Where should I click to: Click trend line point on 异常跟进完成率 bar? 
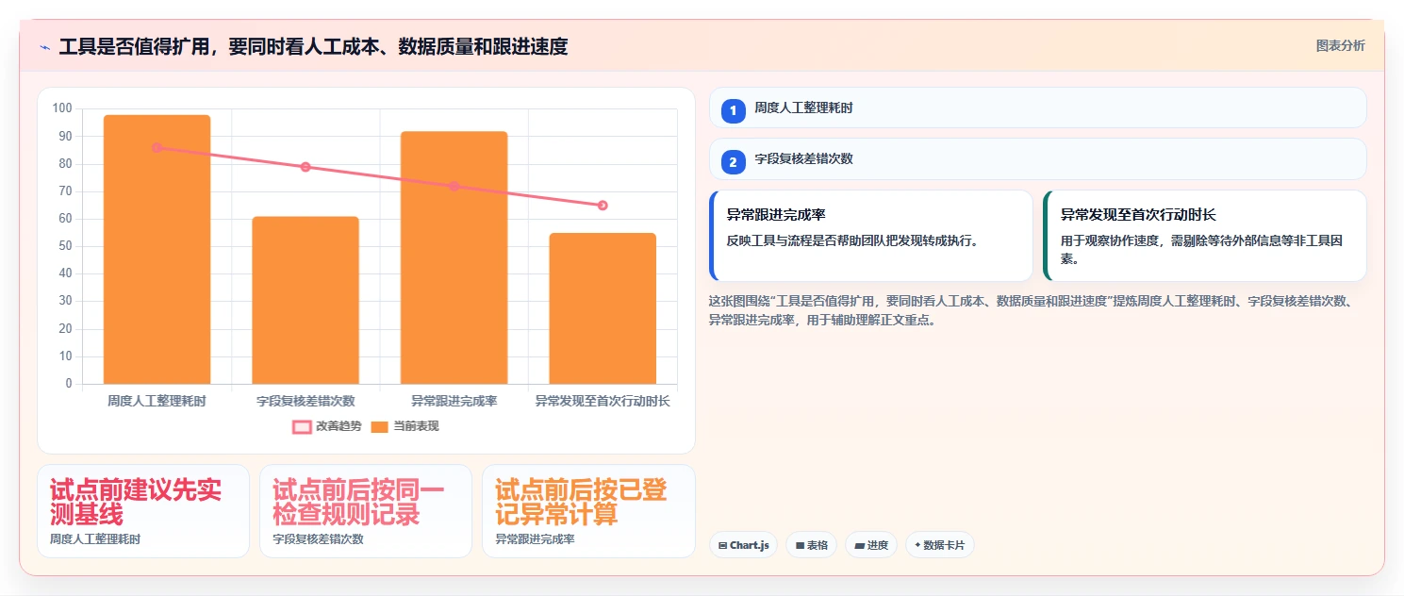(x=454, y=186)
